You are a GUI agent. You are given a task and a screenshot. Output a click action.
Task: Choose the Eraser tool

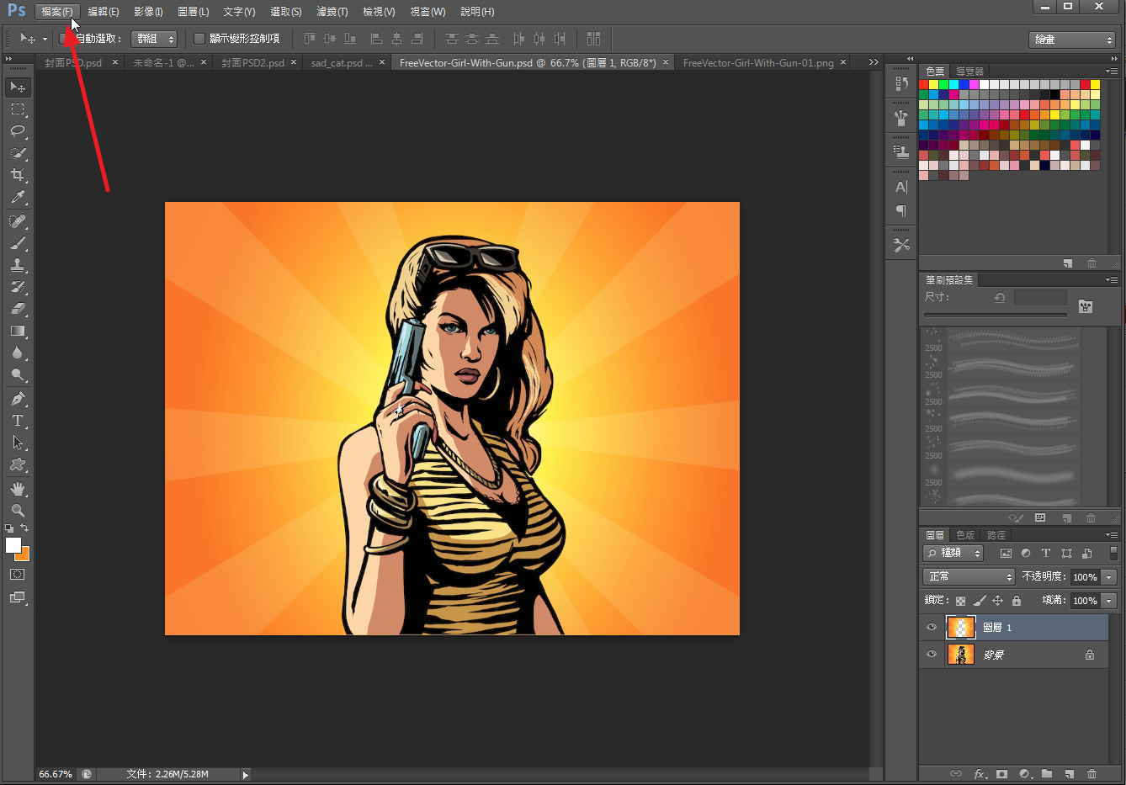point(18,309)
